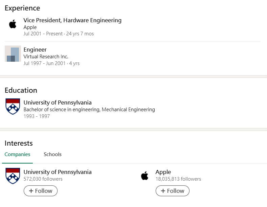Follow University of Pennsylvania
Screen dimensions: 267x207
pyautogui.click(x=41, y=191)
